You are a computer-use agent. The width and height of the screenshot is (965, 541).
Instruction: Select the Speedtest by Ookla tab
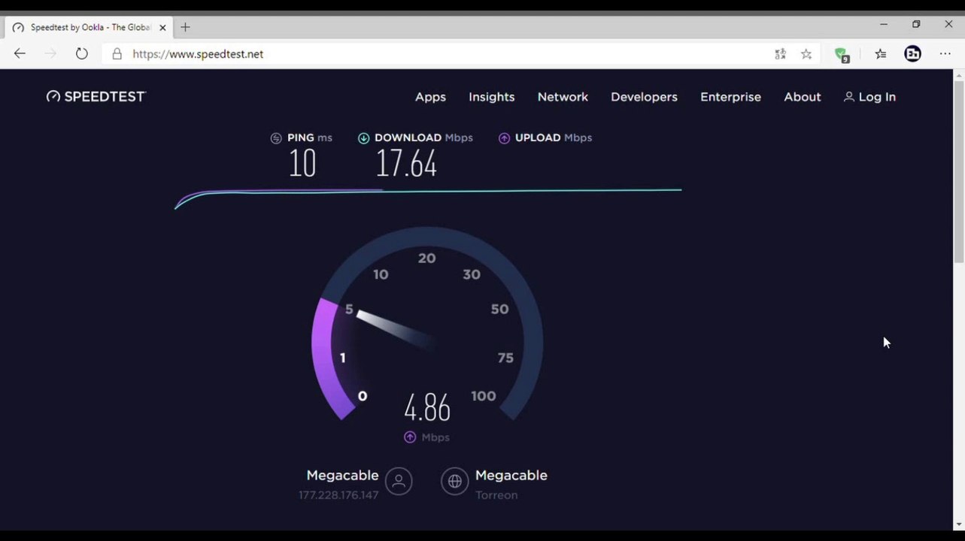[89, 28]
